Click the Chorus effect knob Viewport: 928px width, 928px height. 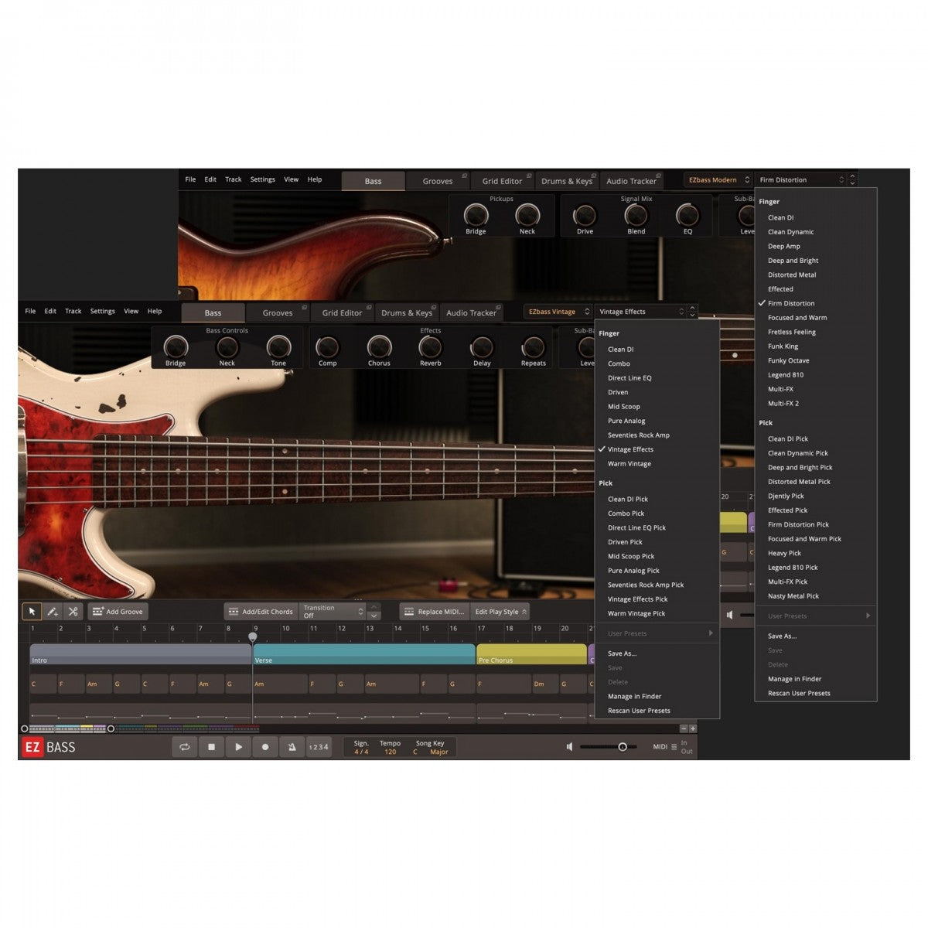[x=379, y=347]
